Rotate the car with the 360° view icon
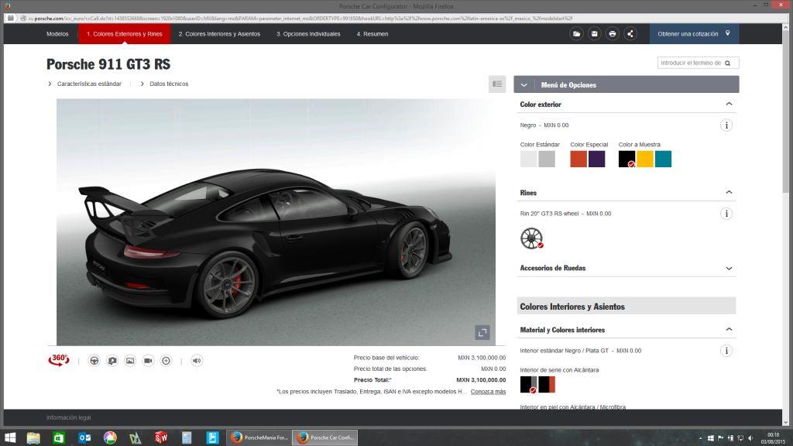Viewport: 793px width, 446px height. pos(59,360)
